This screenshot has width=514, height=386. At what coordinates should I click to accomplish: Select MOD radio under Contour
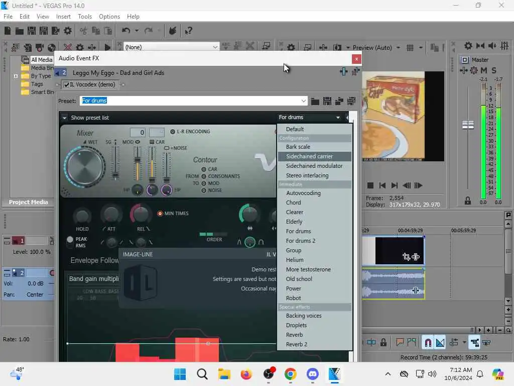[x=204, y=183]
